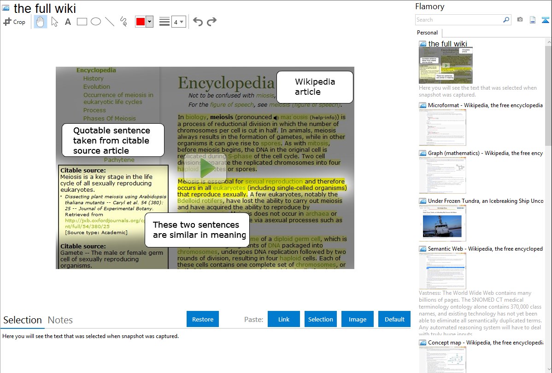
Task: Activate the Crop tool
Action: coord(14,22)
